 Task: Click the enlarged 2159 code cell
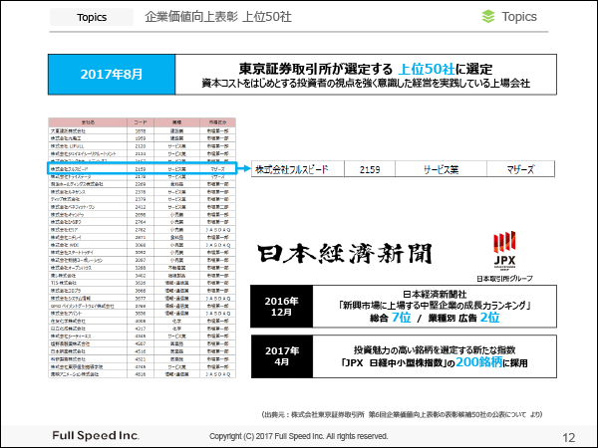370,170
